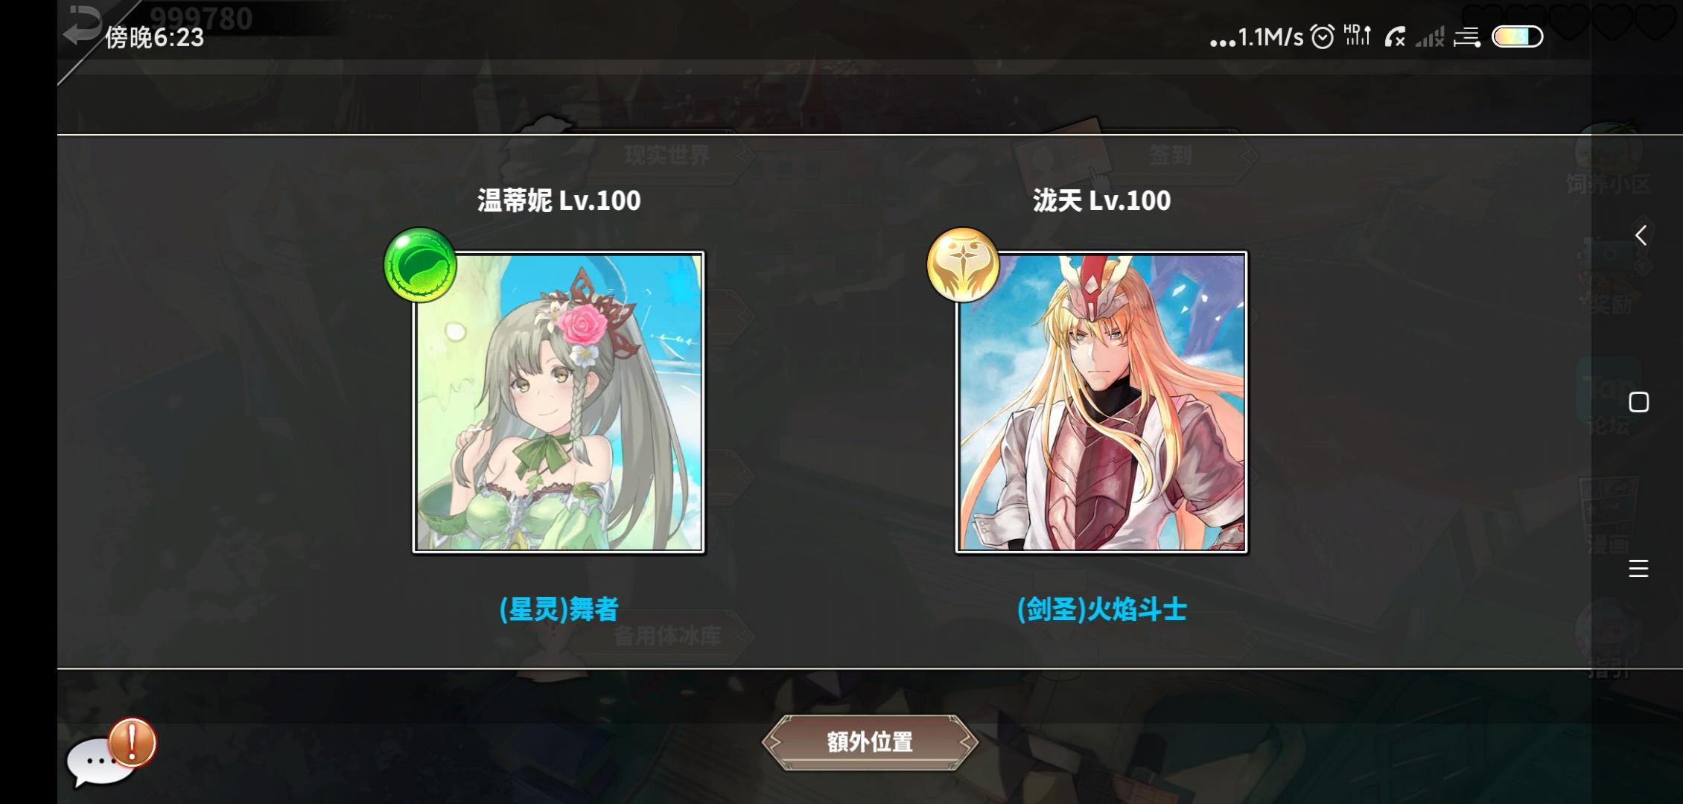Tap the 泷天 Lv.100 name label

[1101, 200]
